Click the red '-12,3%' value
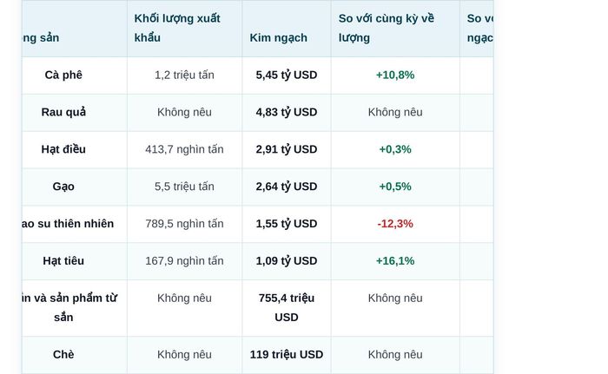This screenshot has height=374, width=608. click(x=395, y=224)
